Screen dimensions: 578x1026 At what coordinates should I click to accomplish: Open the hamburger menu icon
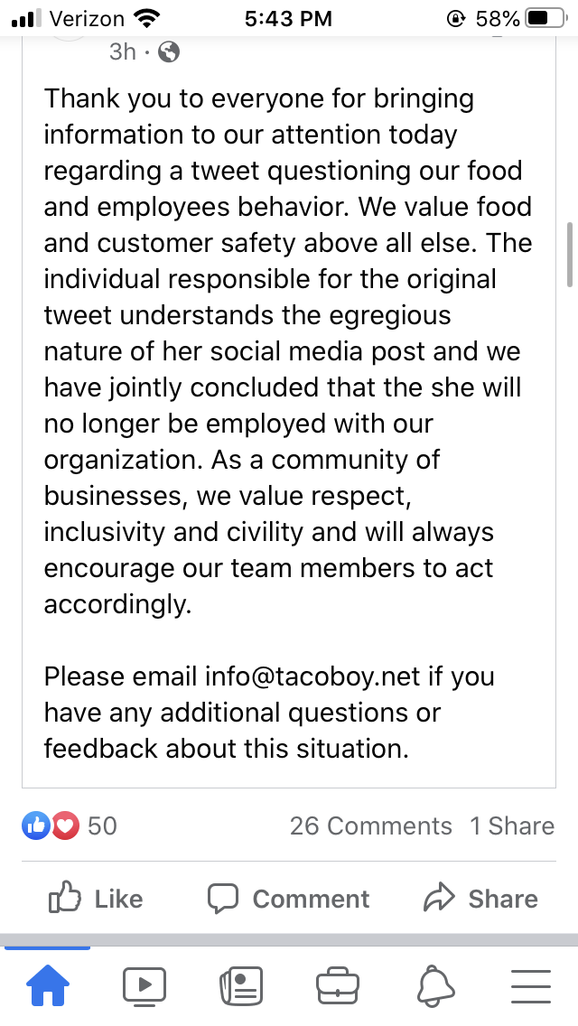(x=531, y=986)
